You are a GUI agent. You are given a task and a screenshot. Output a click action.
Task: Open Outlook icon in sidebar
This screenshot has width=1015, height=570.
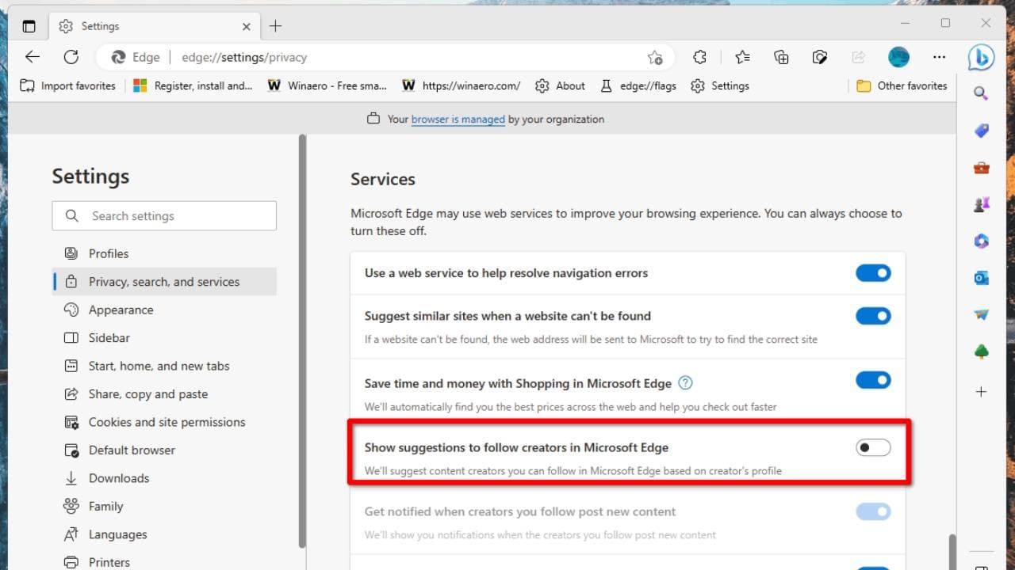pos(981,278)
